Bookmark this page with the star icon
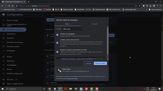 139,6
